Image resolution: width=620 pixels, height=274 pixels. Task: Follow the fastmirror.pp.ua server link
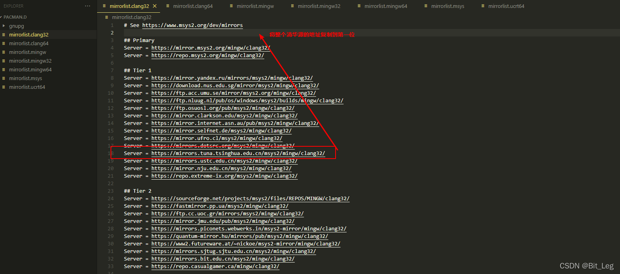[220, 206]
